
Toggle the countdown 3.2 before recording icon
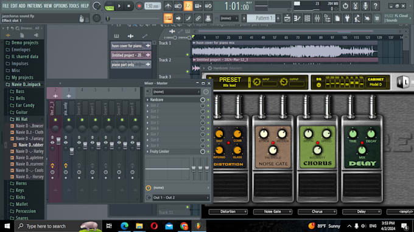pyautogui.click(x=188, y=6)
